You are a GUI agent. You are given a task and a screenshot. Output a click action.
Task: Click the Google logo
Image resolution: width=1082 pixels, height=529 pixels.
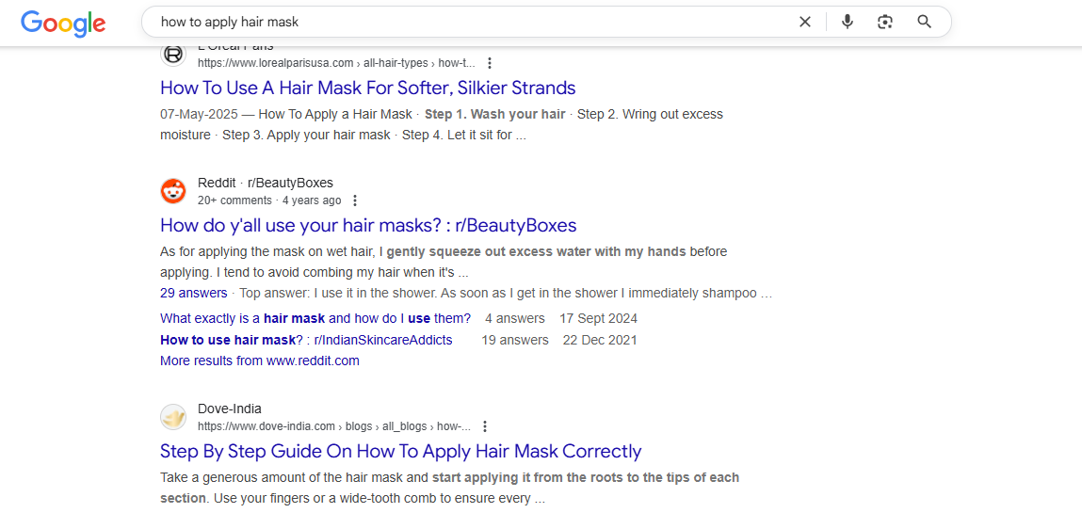[x=63, y=24]
